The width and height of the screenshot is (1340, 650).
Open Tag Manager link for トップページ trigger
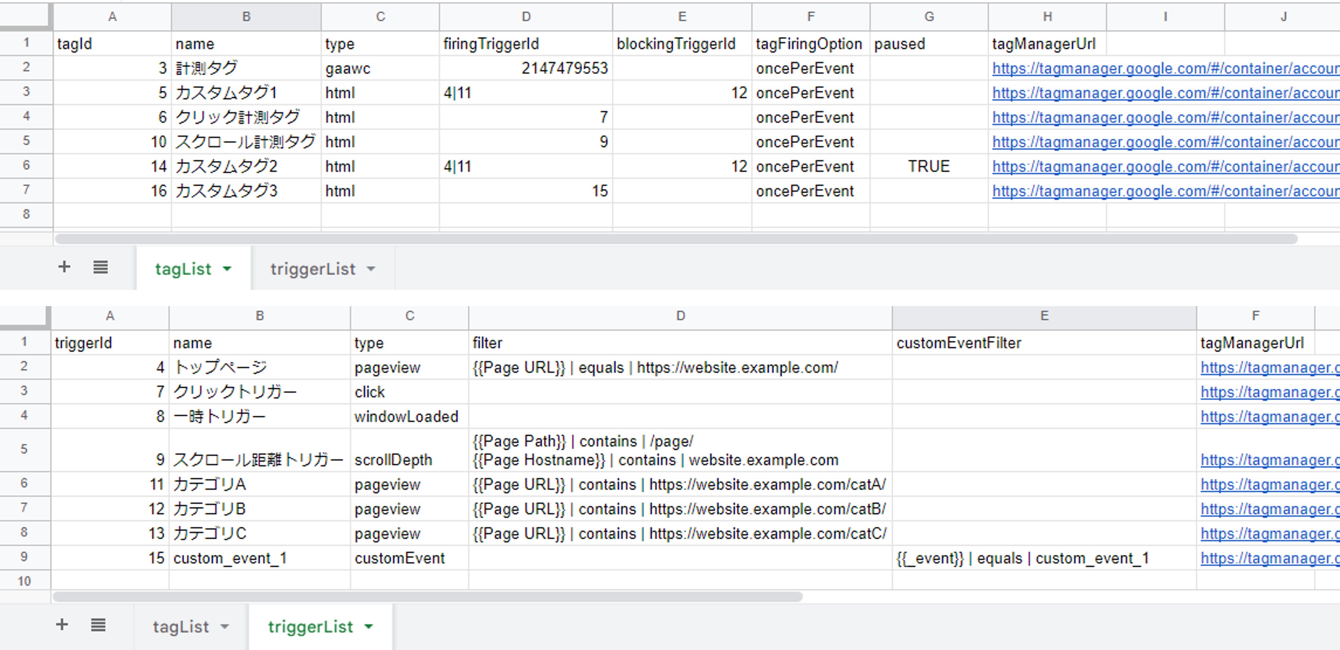click(1270, 367)
